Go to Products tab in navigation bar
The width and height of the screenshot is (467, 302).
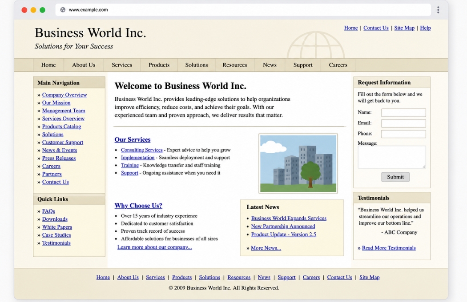coord(159,65)
